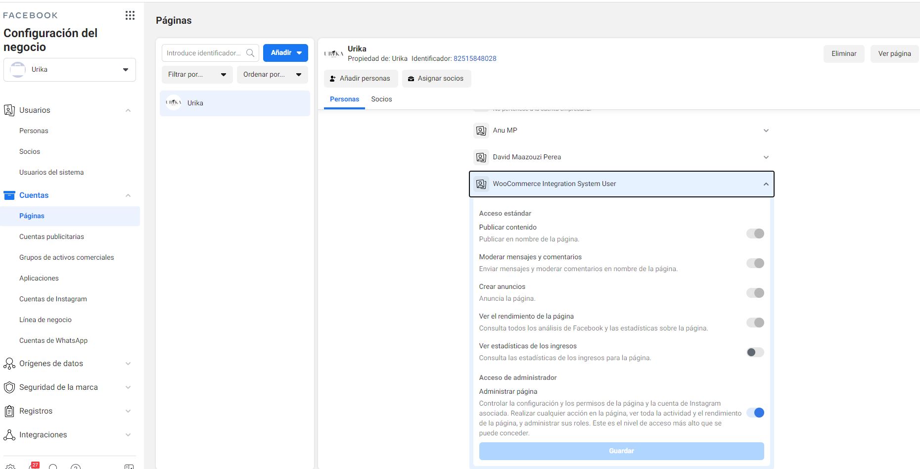Open Usuarios del sistema
The width and height of the screenshot is (920, 469).
click(x=51, y=172)
